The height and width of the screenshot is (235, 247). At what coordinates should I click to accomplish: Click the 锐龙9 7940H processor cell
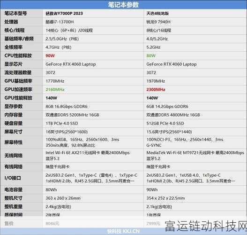(158, 22)
